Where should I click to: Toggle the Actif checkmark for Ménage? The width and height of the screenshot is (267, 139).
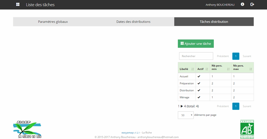coord(199,97)
